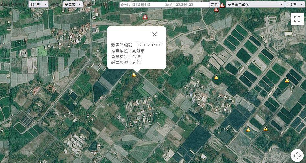
Task: Select right marker of the lower yellow pair
Action: click(266, 129)
